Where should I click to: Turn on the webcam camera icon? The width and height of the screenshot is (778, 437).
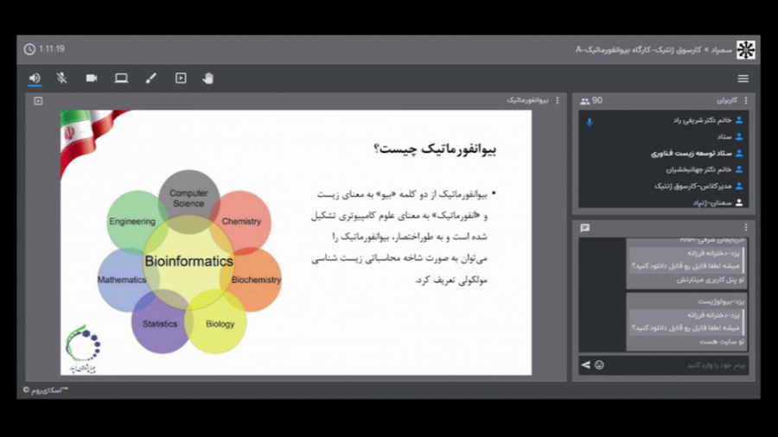pos(92,79)
